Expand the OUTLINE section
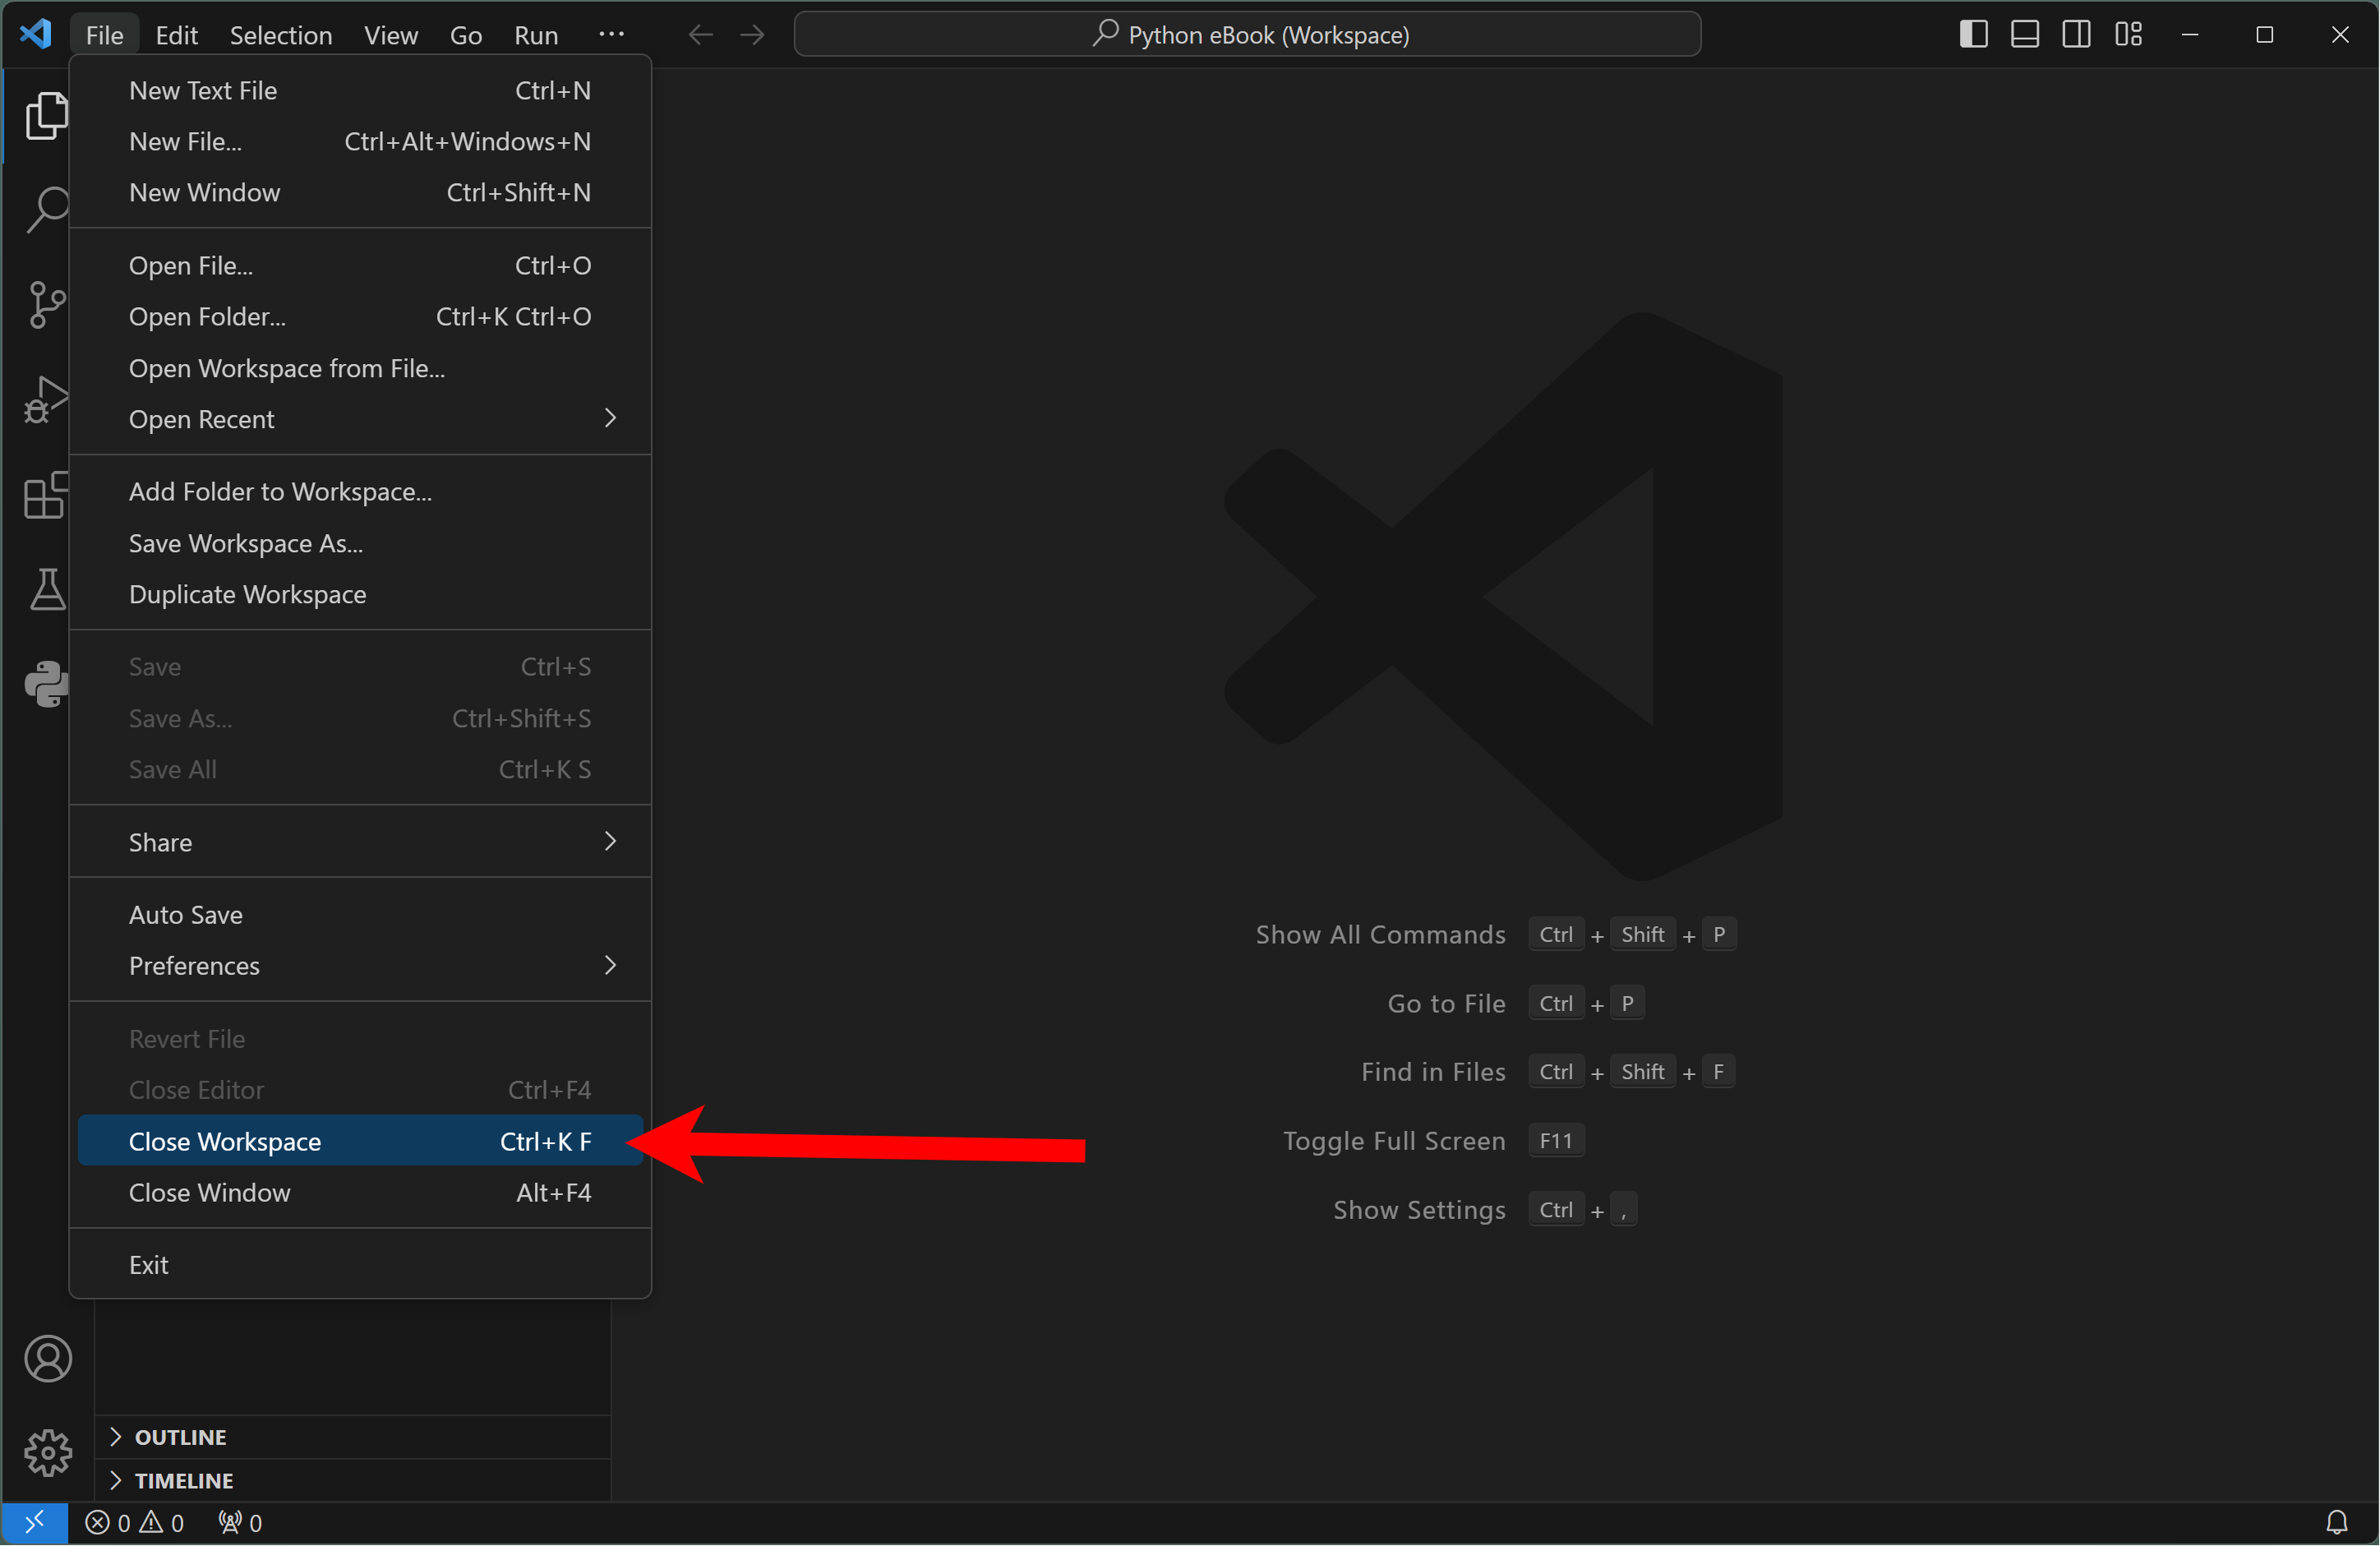 [354, 1436]
